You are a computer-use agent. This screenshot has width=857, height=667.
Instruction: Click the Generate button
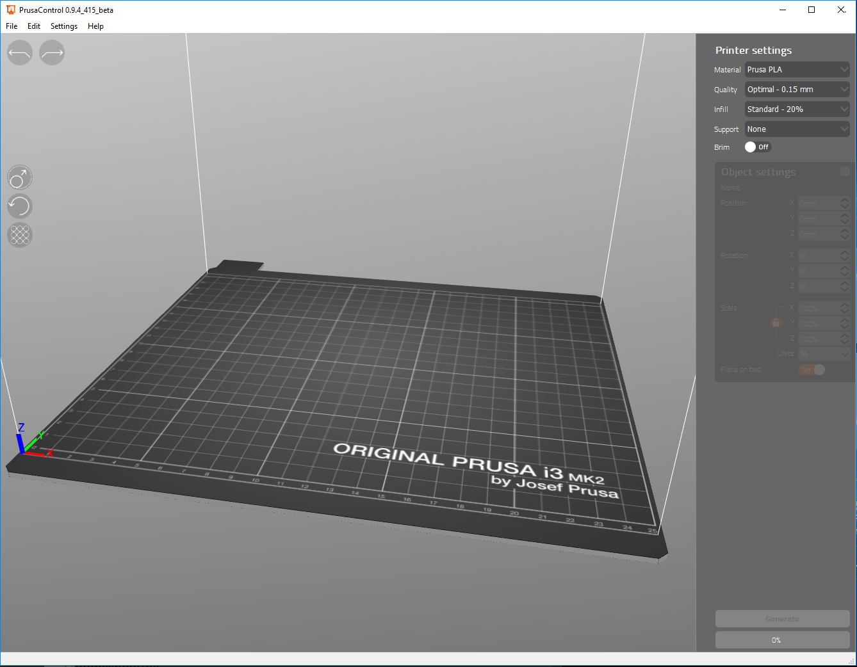[782, 618]
